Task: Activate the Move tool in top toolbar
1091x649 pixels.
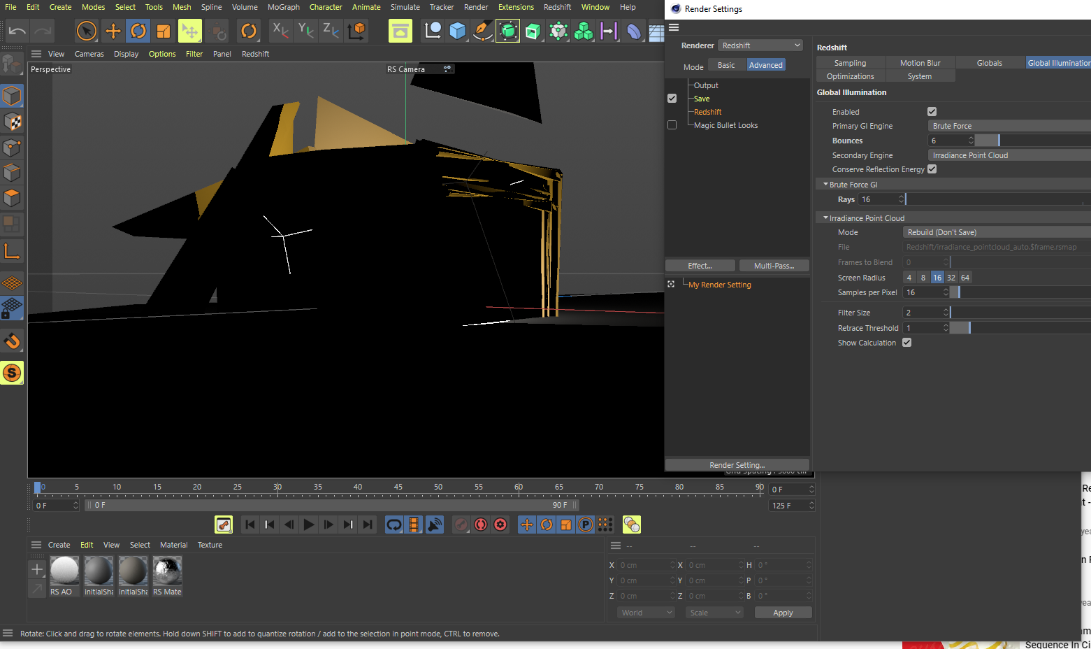Action: (113, 31)
